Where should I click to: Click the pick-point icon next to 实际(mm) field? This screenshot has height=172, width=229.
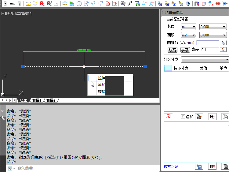(223, 43)
